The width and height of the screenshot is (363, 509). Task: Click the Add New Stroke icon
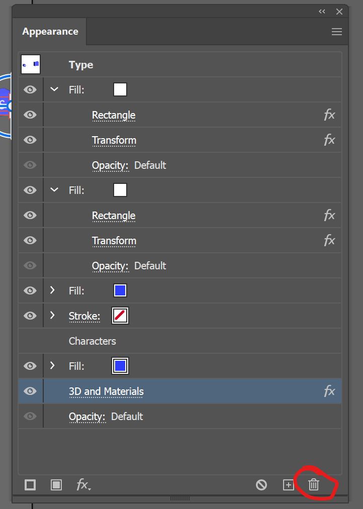(x=30, y=485)
